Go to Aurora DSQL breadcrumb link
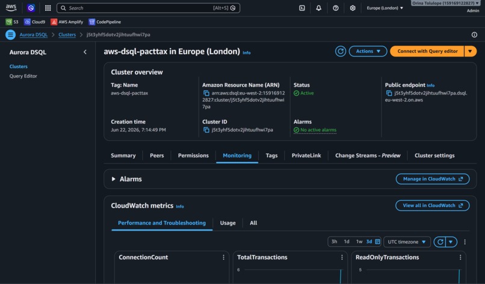The image size is (485, 284). 34,35
